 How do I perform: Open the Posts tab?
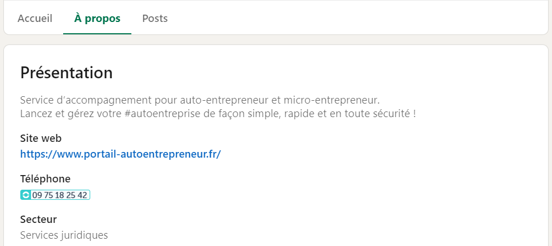click(155, 18)
